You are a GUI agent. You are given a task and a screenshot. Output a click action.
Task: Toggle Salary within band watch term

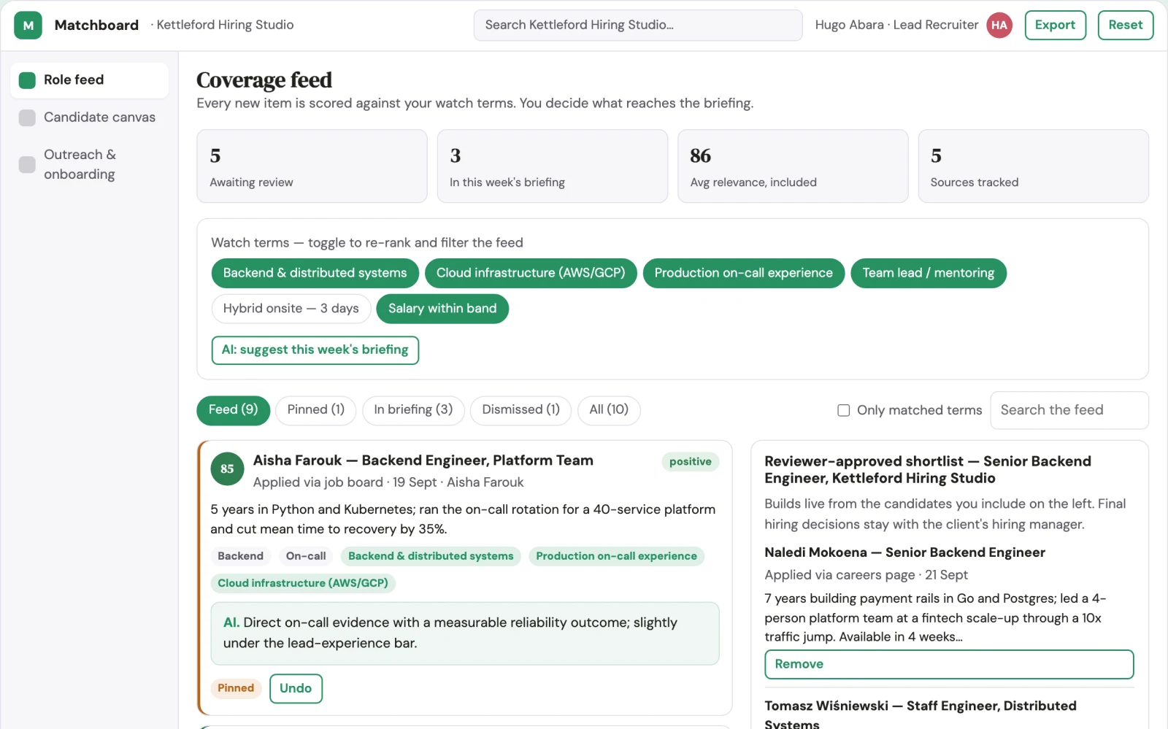tap(442, 309)
